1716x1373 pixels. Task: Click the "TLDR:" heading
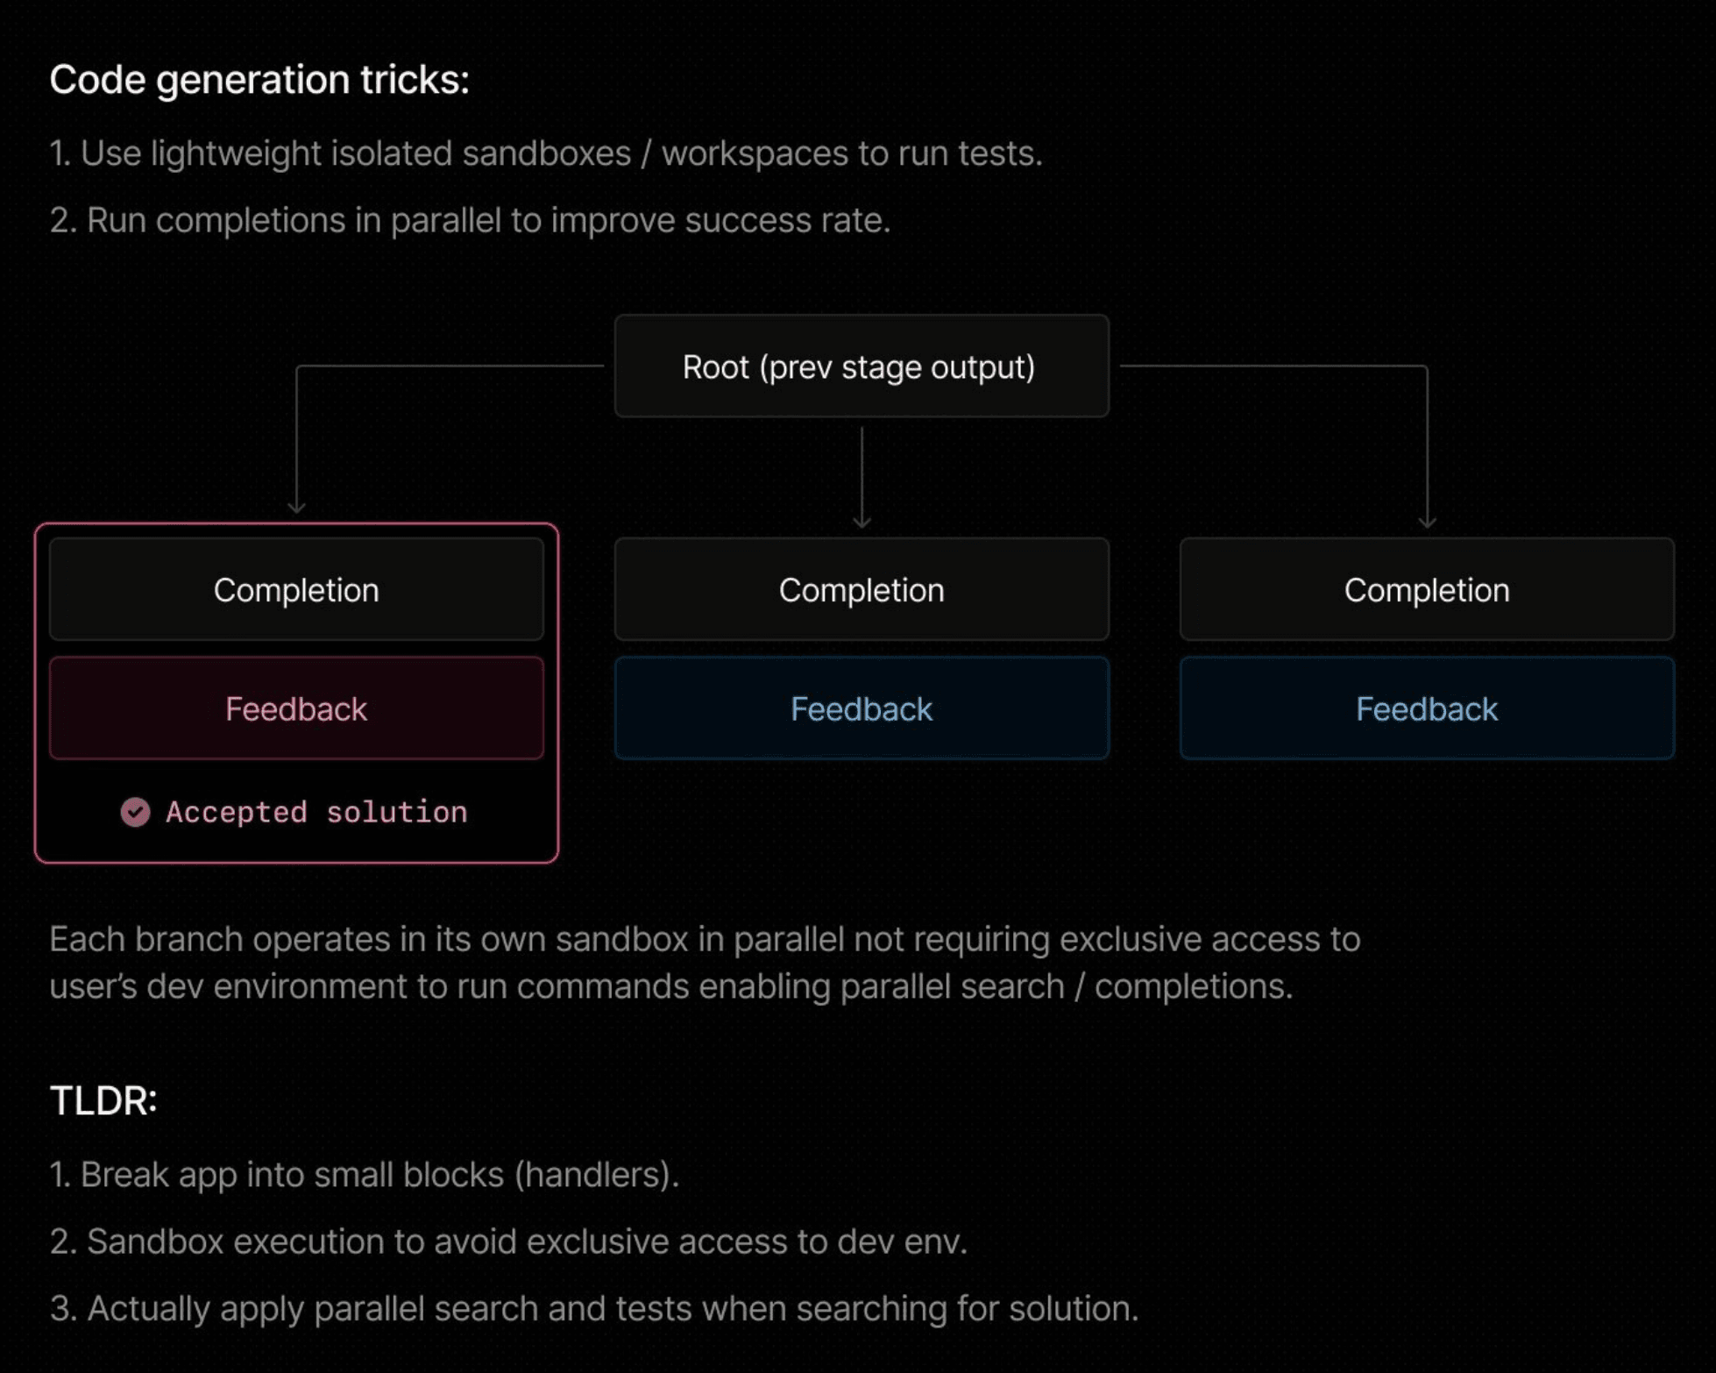pyautogui.click(x=103, y=1100)
